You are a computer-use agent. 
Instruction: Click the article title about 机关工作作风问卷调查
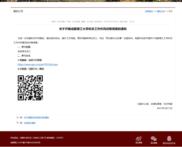click(93, 29)
